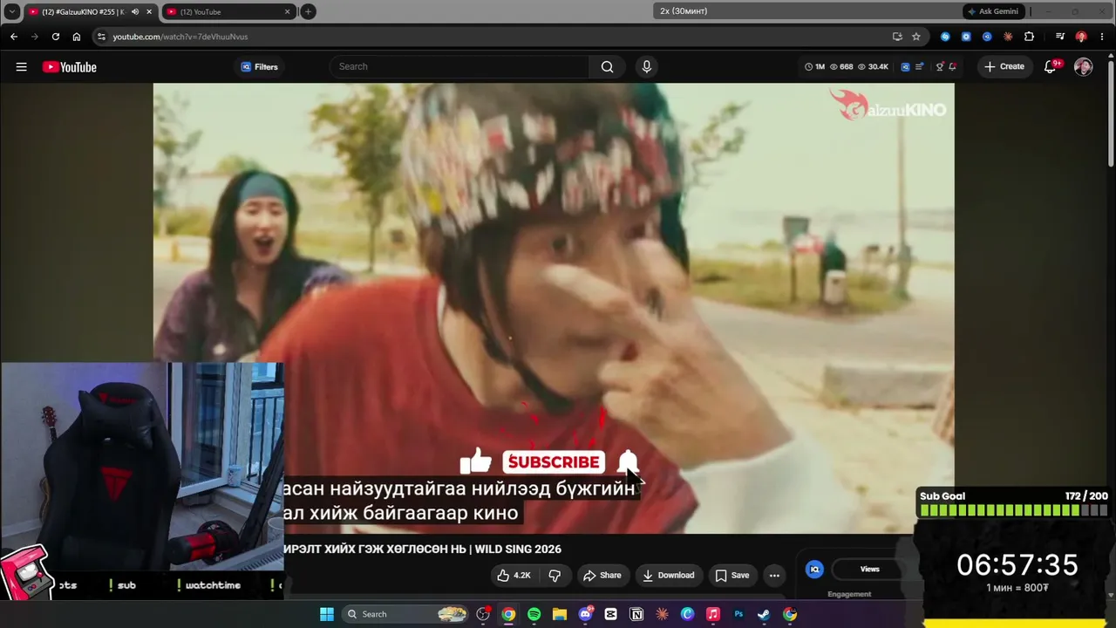Viewport: 1116px width, 628px height.
Task: Focus the YouTube search box
Action: click(459, 67)
